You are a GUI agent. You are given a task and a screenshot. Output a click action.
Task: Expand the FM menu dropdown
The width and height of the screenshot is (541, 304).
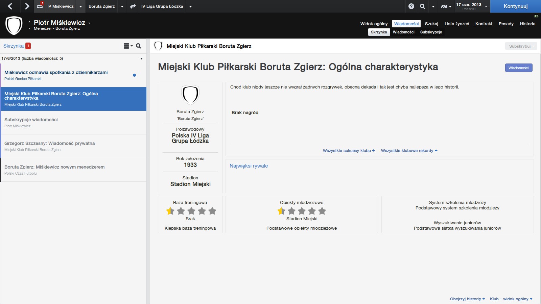pyautogui.click(x=446, y=6)
